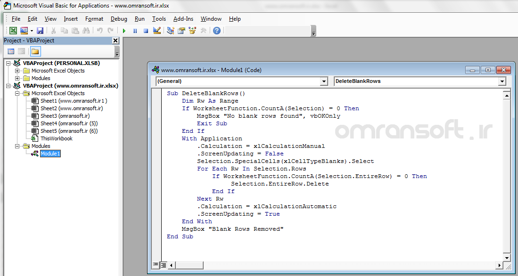
Task: Select Sheet5 (omransoft.ir (6)) in tree
Action: [x=69, y=131]
